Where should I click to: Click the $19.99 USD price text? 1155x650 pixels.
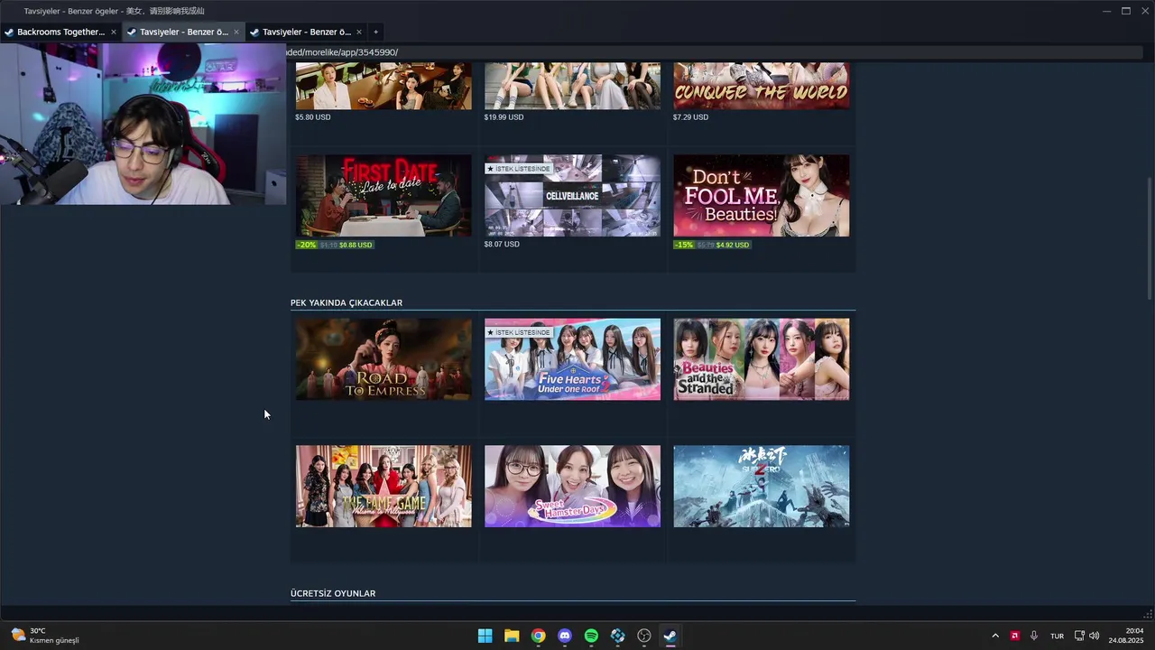tap(504, 117)
